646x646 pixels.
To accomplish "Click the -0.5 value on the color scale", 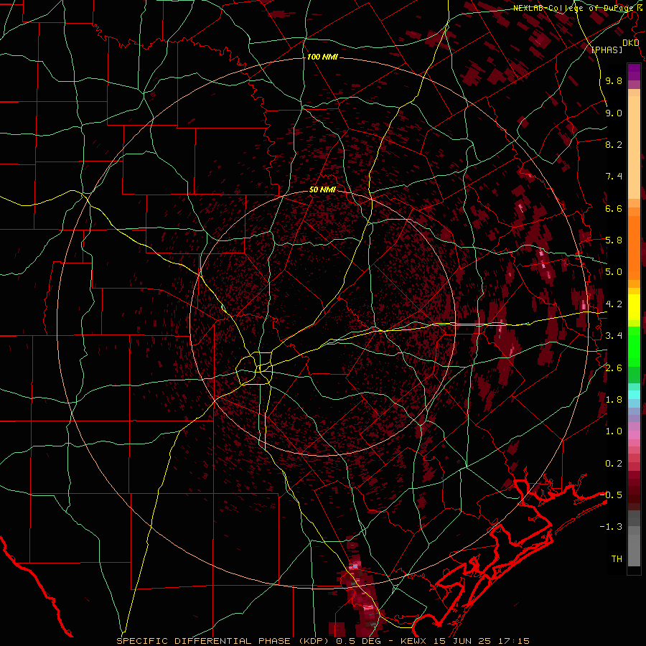I will [x=611, y=495].
